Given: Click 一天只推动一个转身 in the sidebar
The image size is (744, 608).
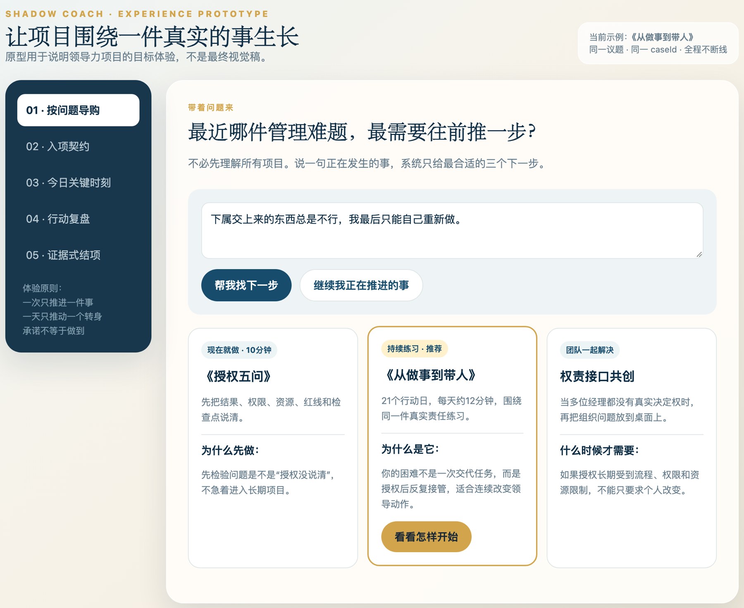Looking at the screenshot, I should tap(62, 317).
